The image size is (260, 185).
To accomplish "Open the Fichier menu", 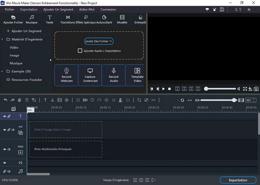I will [x=10, y=10].
